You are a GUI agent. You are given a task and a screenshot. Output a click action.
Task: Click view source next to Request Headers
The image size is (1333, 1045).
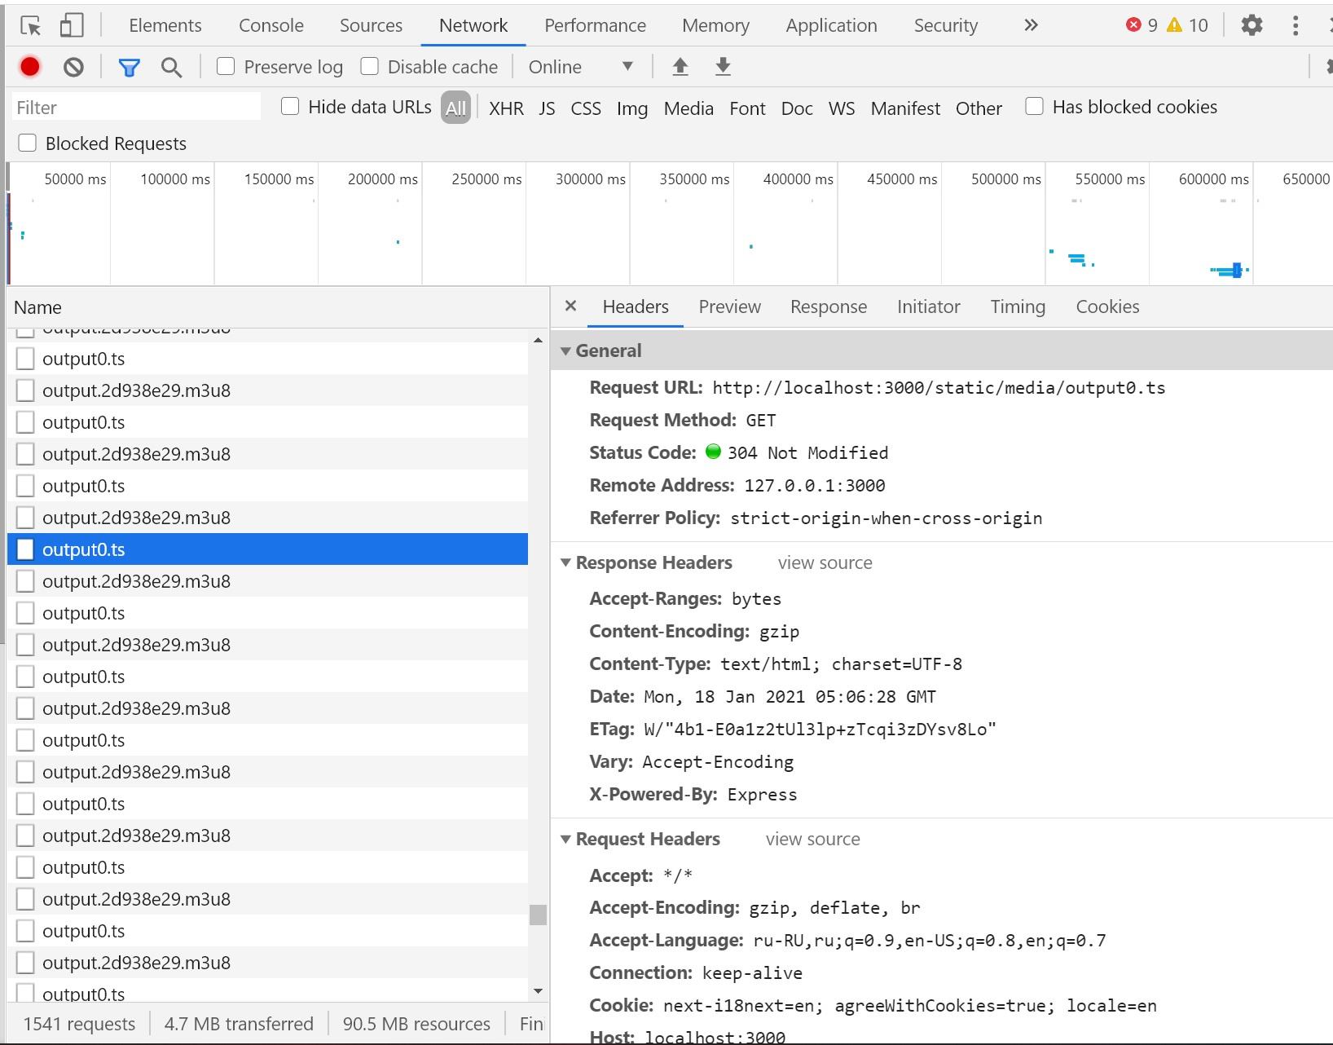(812, 839)
